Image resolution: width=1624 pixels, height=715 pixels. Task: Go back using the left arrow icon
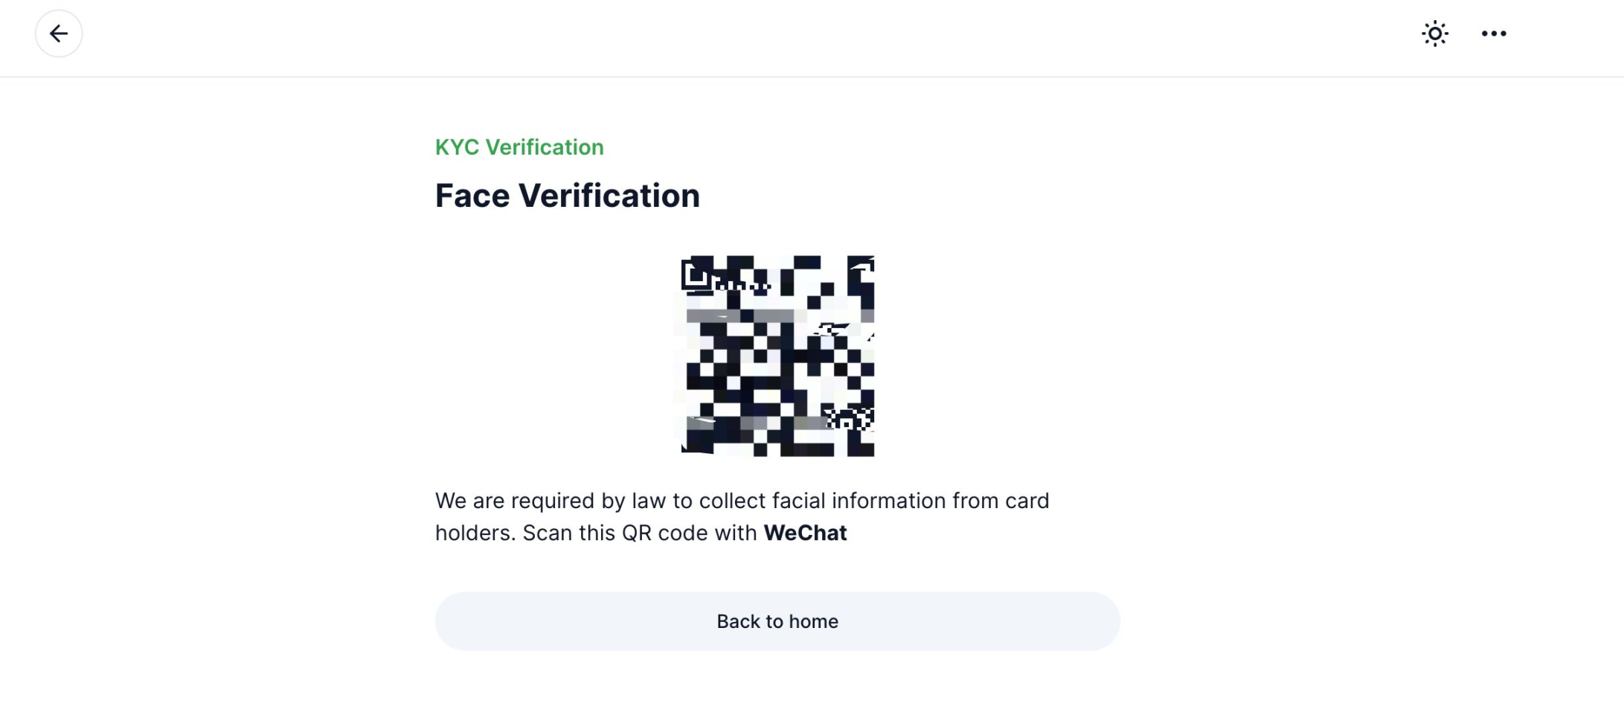tap(59, 33)
